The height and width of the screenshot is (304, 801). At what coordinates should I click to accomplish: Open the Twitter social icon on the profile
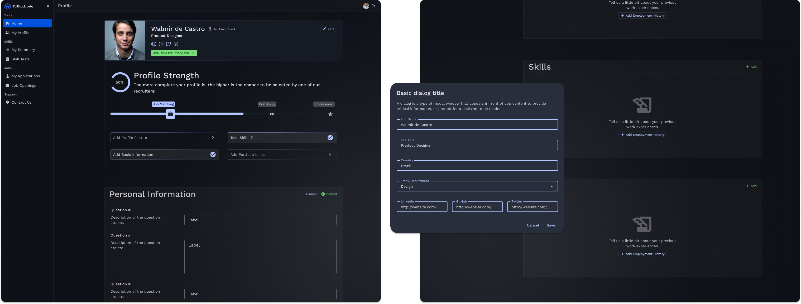169,44
